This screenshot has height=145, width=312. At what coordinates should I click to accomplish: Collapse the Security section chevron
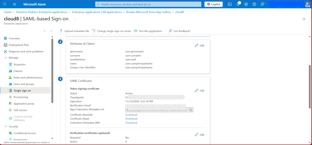pos(6,127)
